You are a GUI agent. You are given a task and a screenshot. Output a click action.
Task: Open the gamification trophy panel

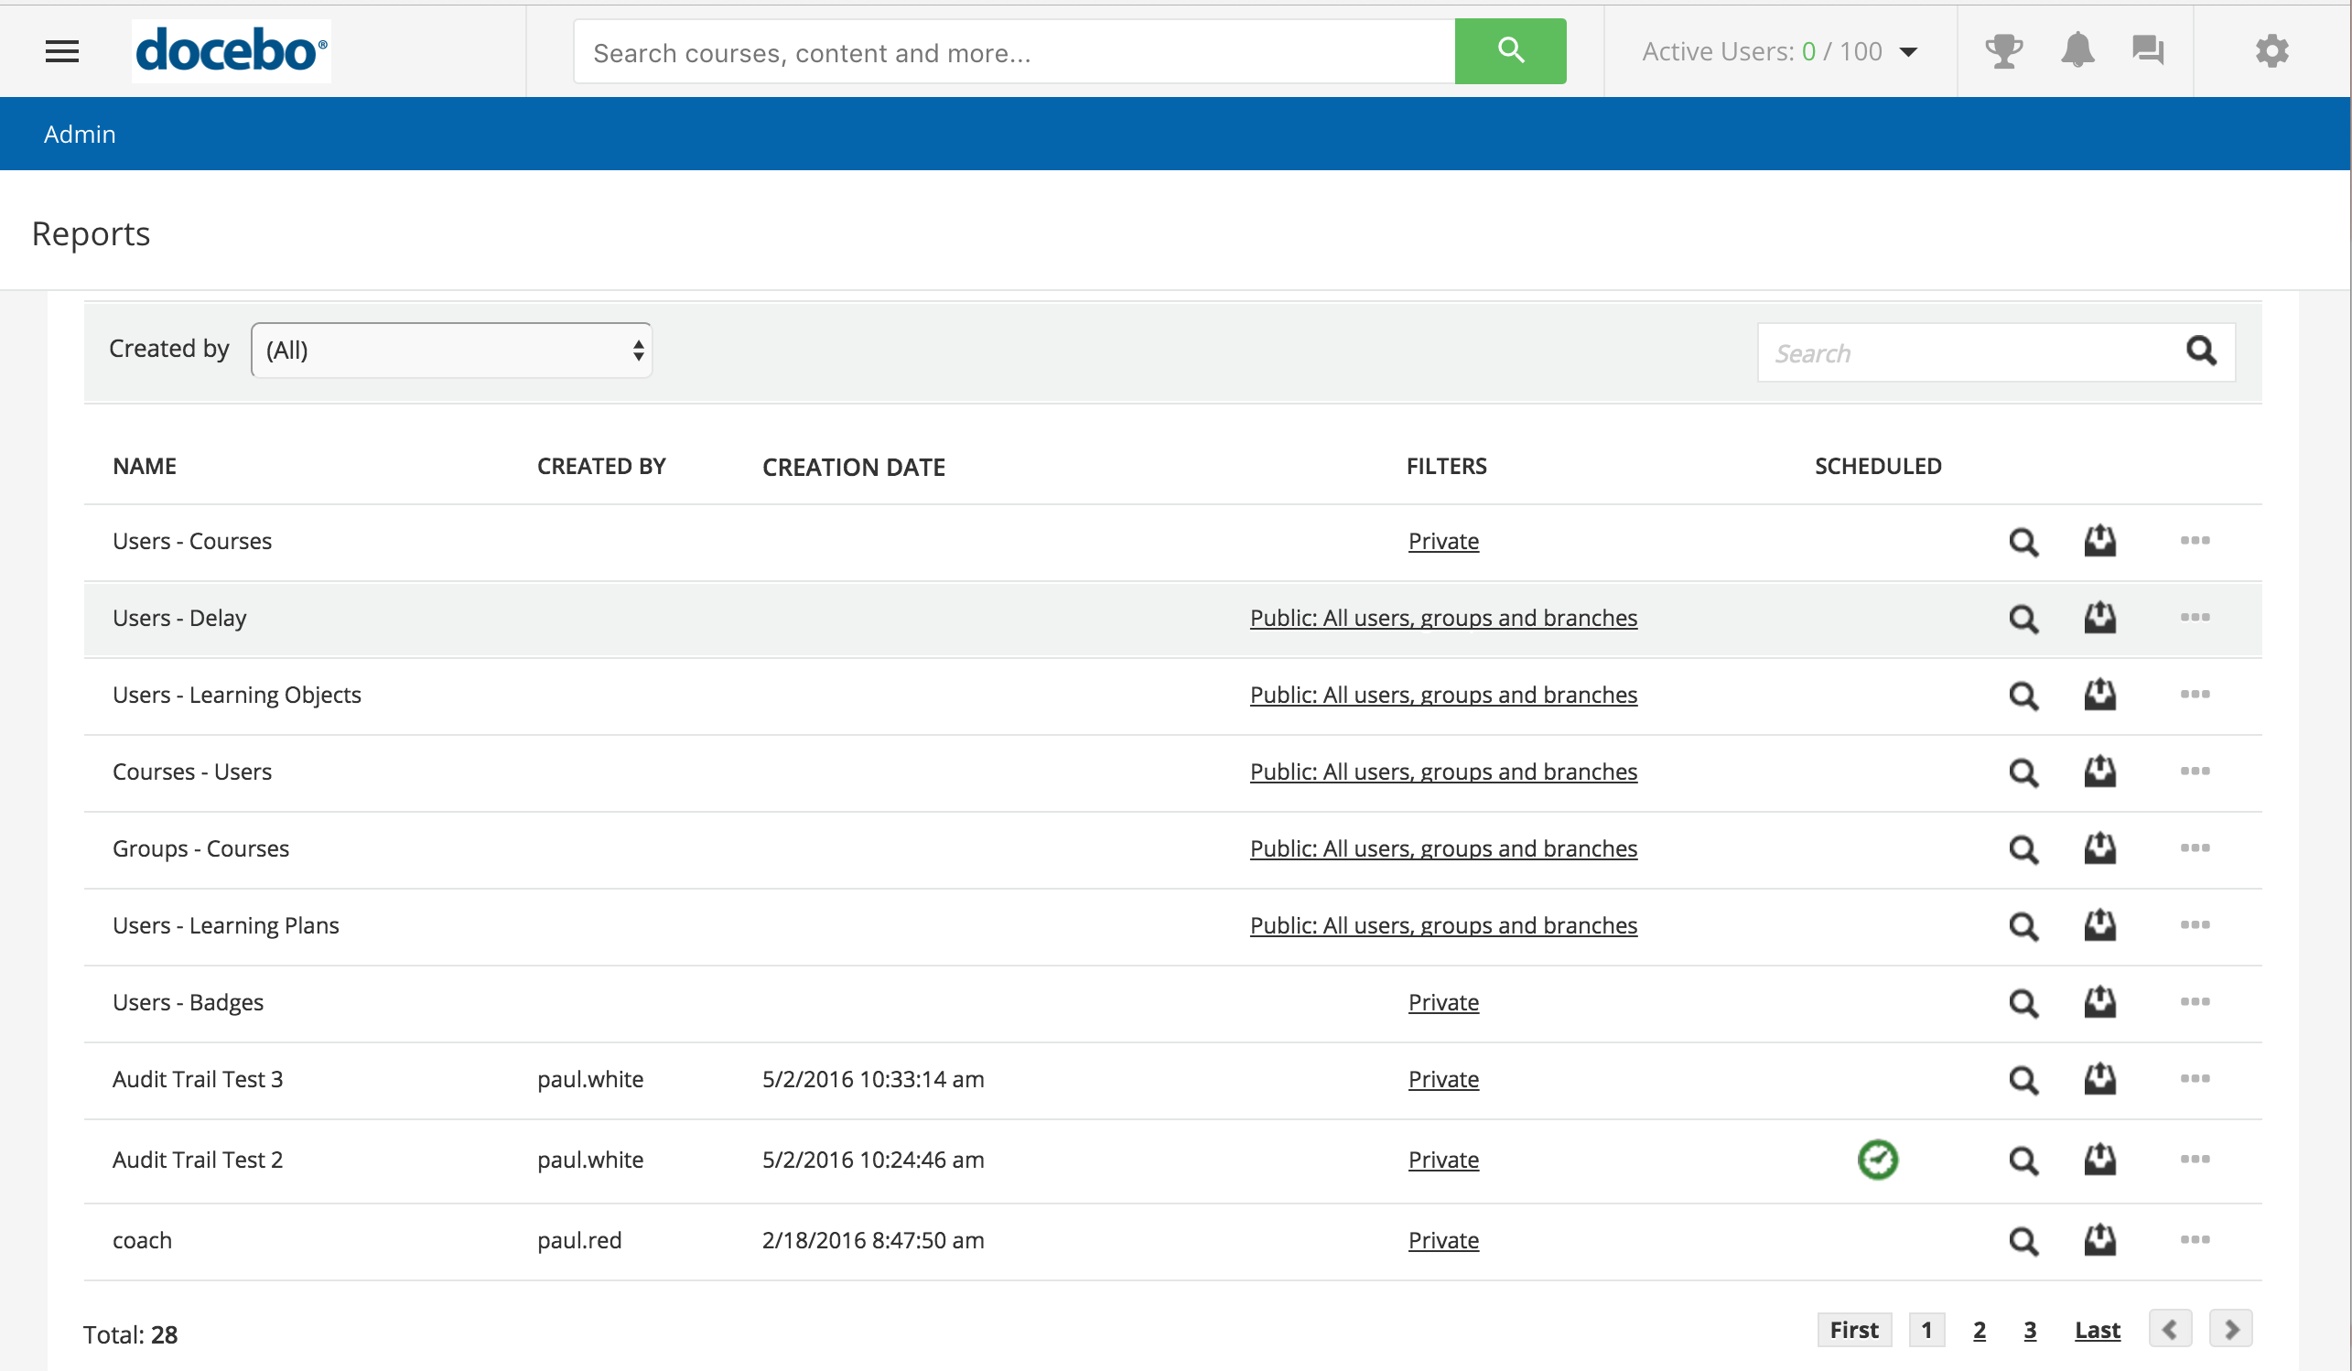[2003, 51]
